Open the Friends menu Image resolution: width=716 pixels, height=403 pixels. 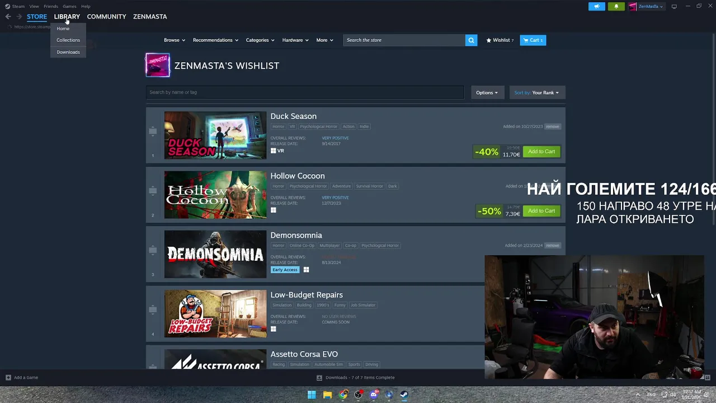51,6
